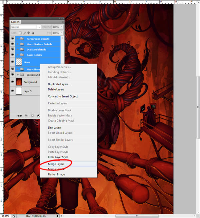
Task: Click status bar icon next to zoom percentage
Action: [14, 216]
